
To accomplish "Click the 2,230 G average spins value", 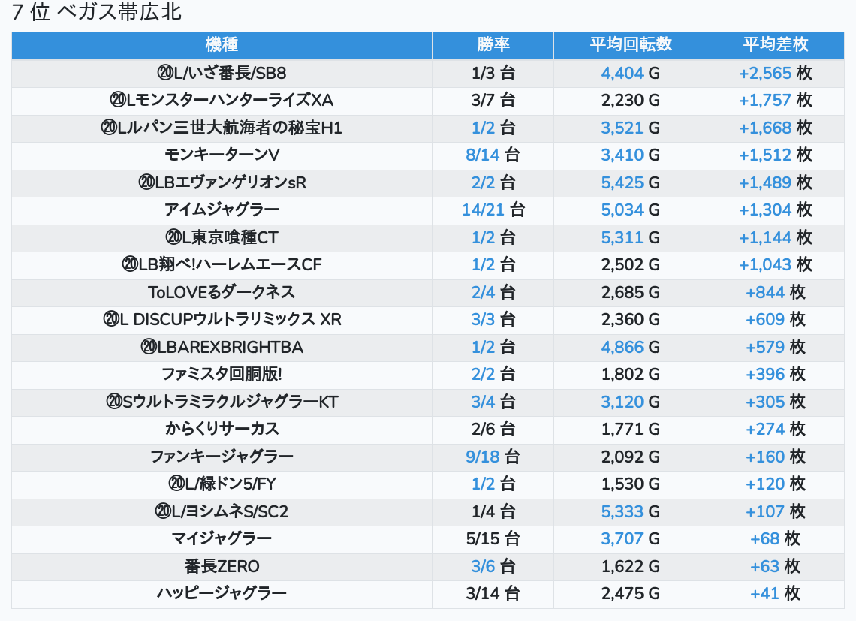I will coord(631,101).
